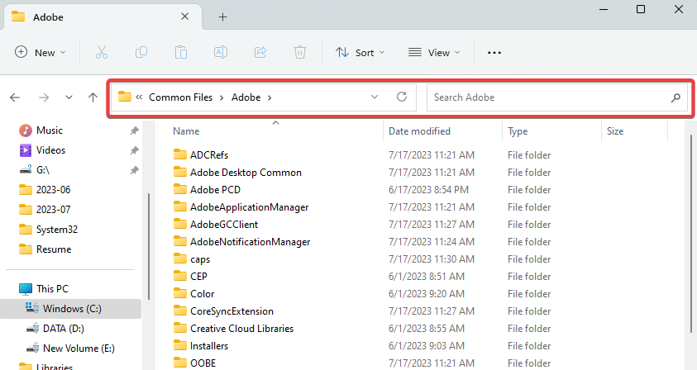Click Common Files in breadcrumb path
Screen dimensions: 697x370
[180, 97]
